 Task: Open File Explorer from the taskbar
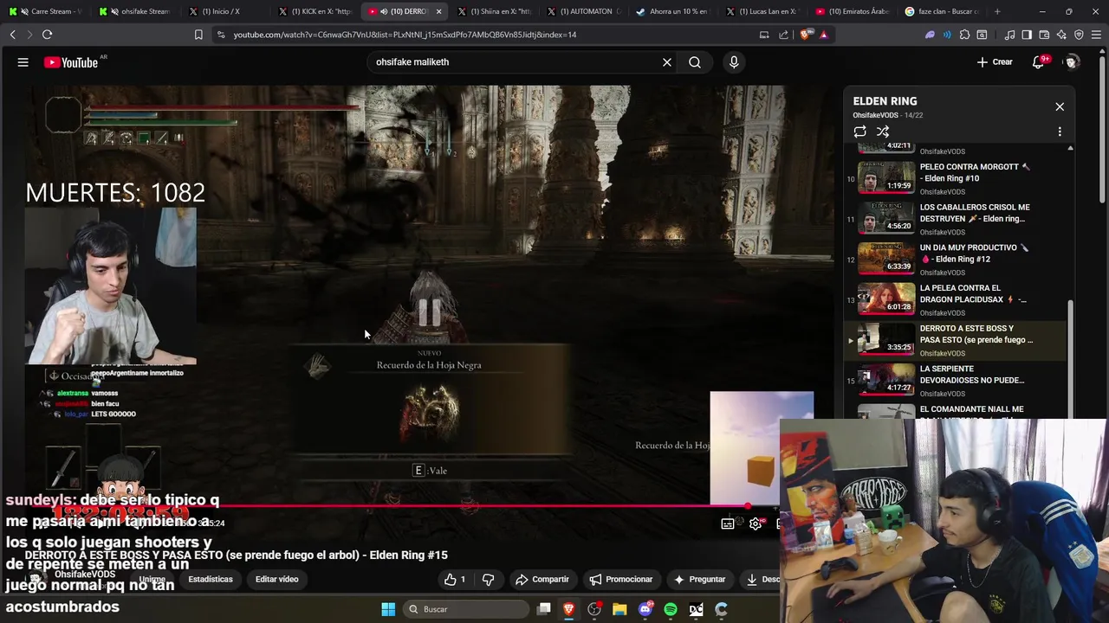pyautogui.click(x=619, y=609)
